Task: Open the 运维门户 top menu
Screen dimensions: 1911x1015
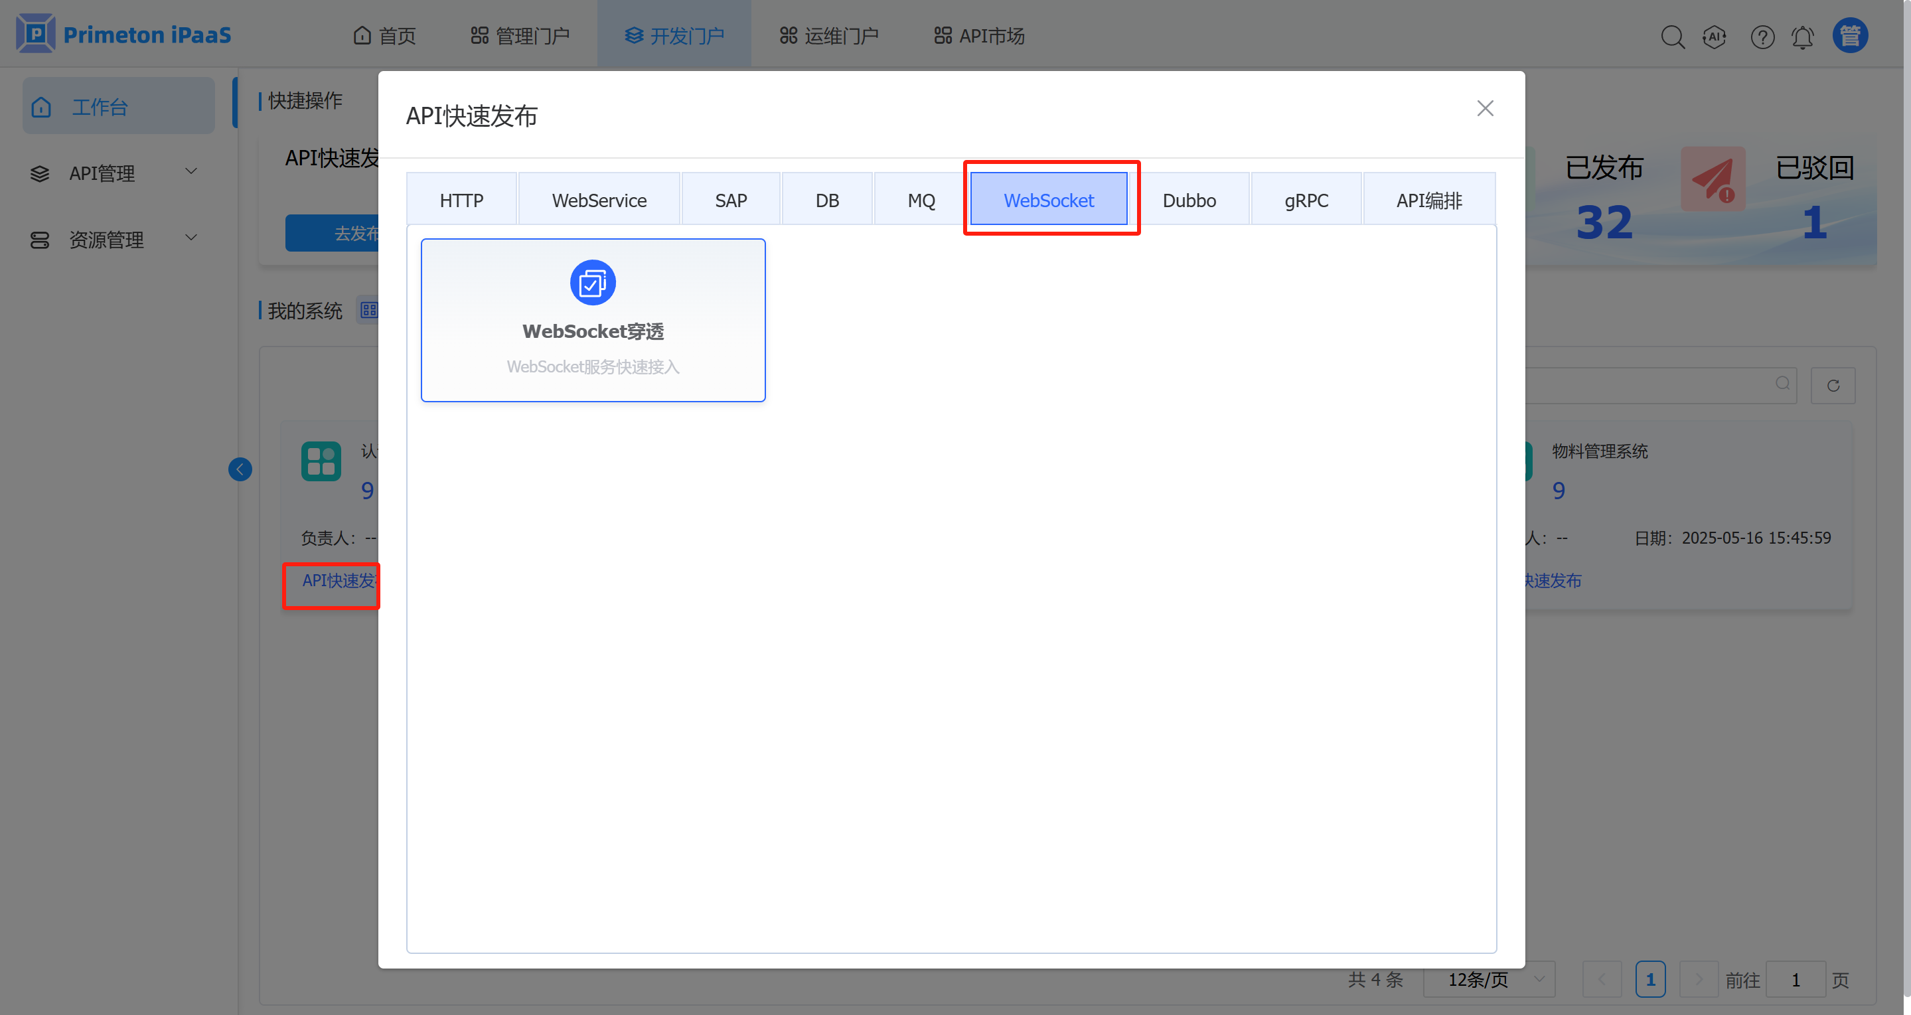Action: (x=830, y=36)
